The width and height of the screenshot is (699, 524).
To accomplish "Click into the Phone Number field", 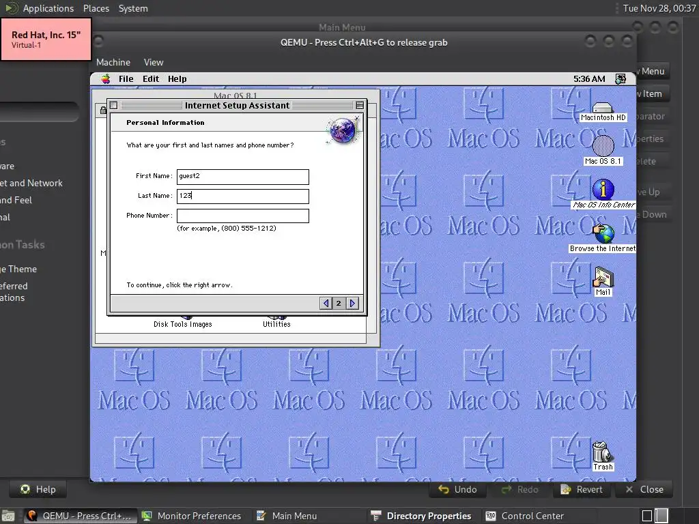I will click(242, 216).
